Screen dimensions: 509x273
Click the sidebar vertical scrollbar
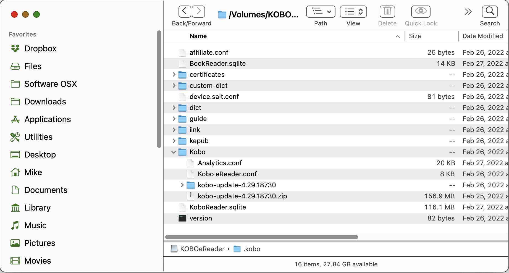pyautogui.click(x=159, y=89)
